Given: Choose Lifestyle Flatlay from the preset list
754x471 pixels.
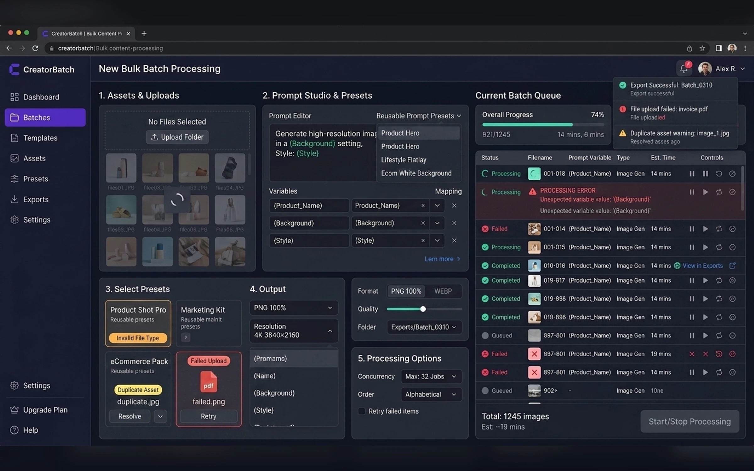Looking at the screenshot, I should [403, 160].
